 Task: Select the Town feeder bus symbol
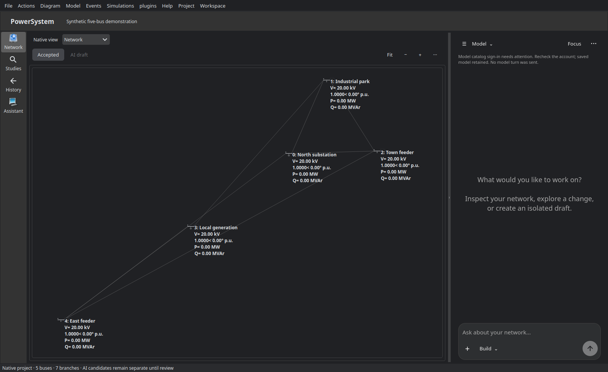[x=377, y=151]
